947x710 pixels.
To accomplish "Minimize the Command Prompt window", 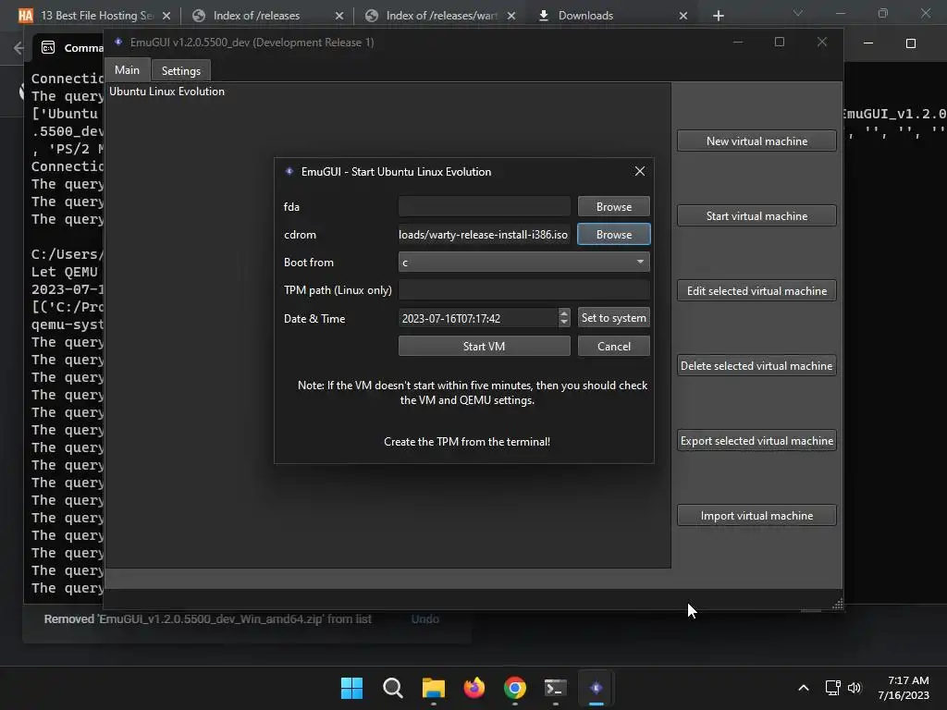I will [x=867, y=43].
